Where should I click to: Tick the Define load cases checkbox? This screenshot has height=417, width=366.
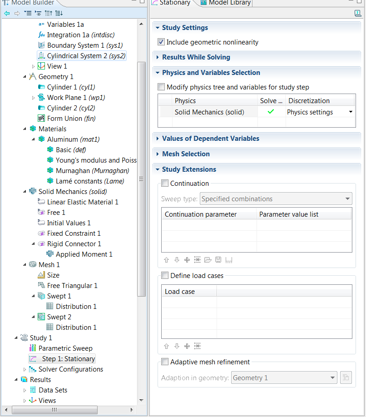(x=165, y=275)
